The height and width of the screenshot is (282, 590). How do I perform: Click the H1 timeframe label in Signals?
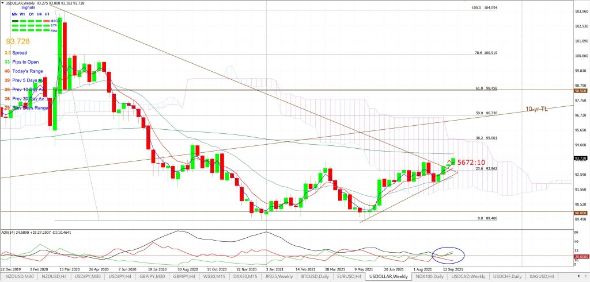point(47,14)
